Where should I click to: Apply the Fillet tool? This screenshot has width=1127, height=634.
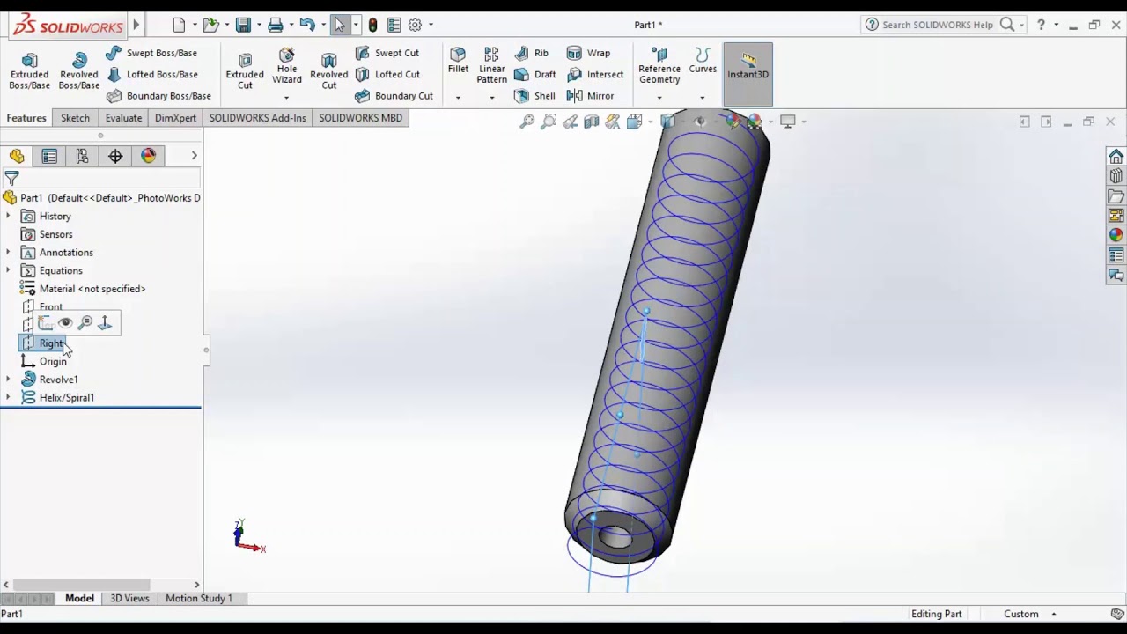458,61
